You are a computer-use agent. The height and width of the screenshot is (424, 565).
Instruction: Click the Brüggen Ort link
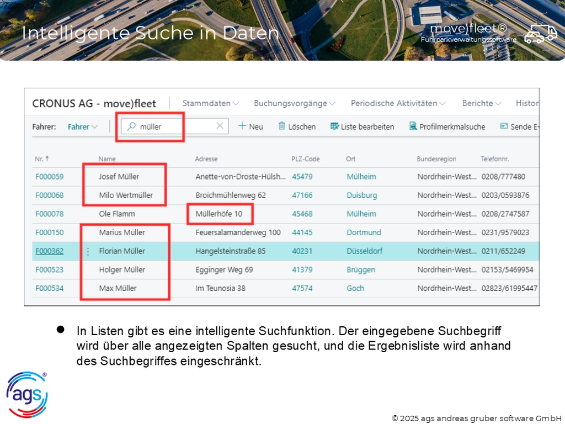(361, 270)
